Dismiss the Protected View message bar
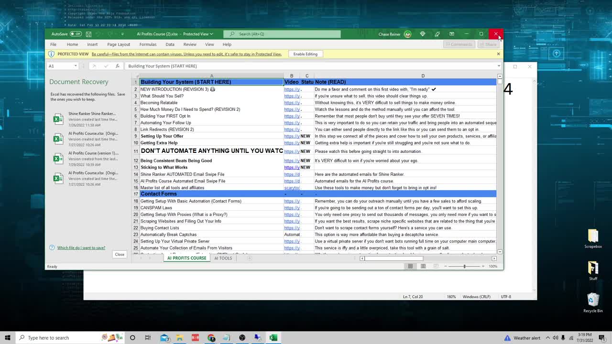612x344 pixels. click(x=498, y=54)
